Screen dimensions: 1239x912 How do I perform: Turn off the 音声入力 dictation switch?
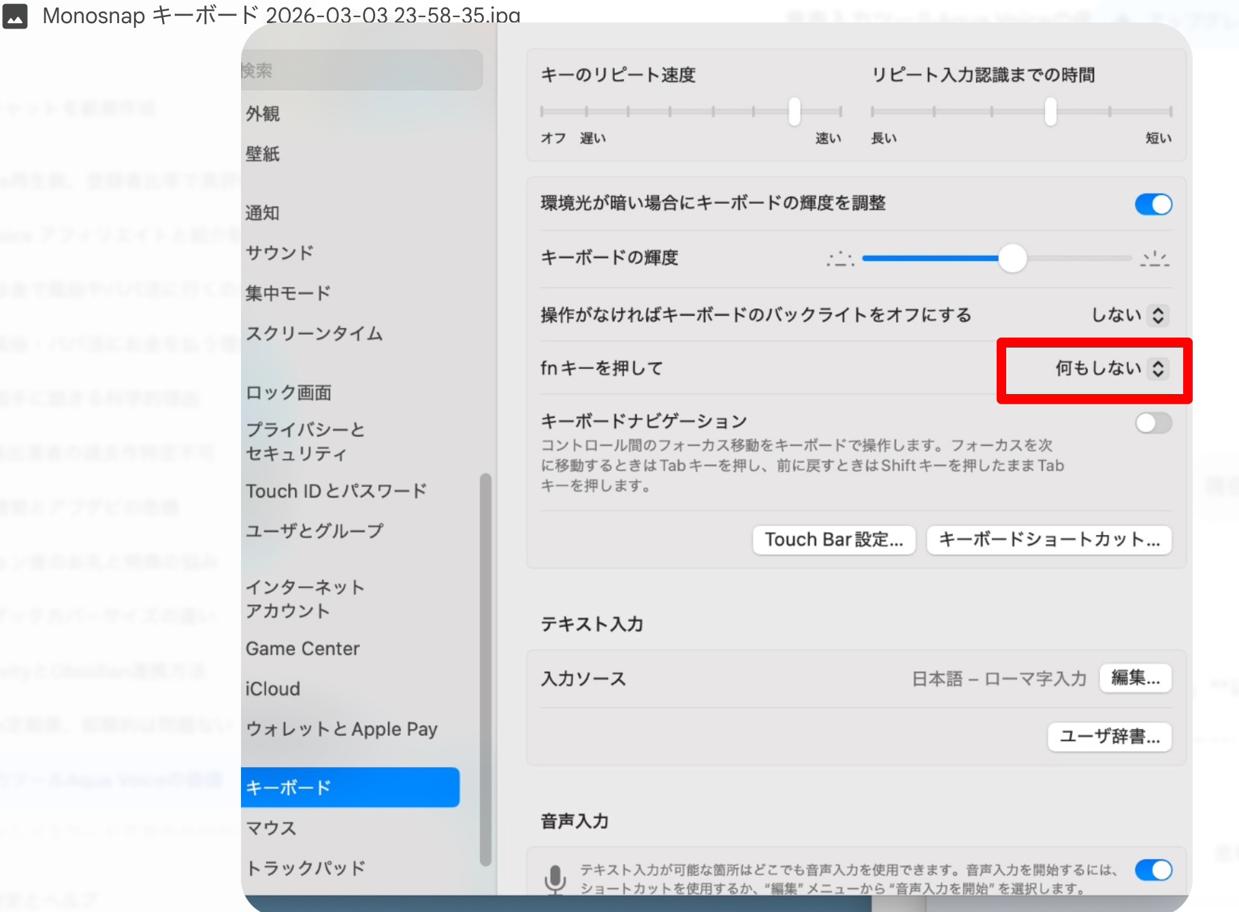(x=1153, y=870)
